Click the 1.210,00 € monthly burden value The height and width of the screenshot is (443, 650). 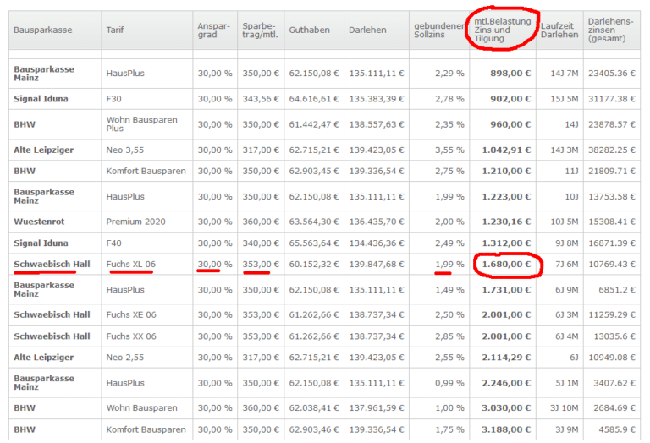click(506, 171)
